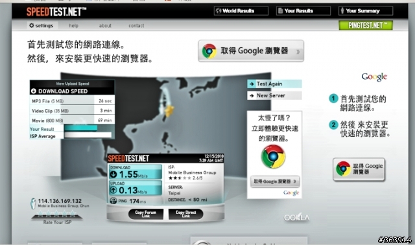Click the top 取得 Google 瀏覽器 banner button
Image resolution: width=415 pixels, height=245 pixels.
pos(251,51)
